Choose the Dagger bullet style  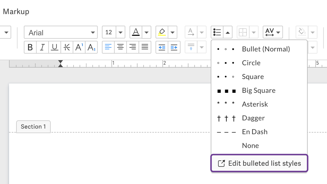253,118
